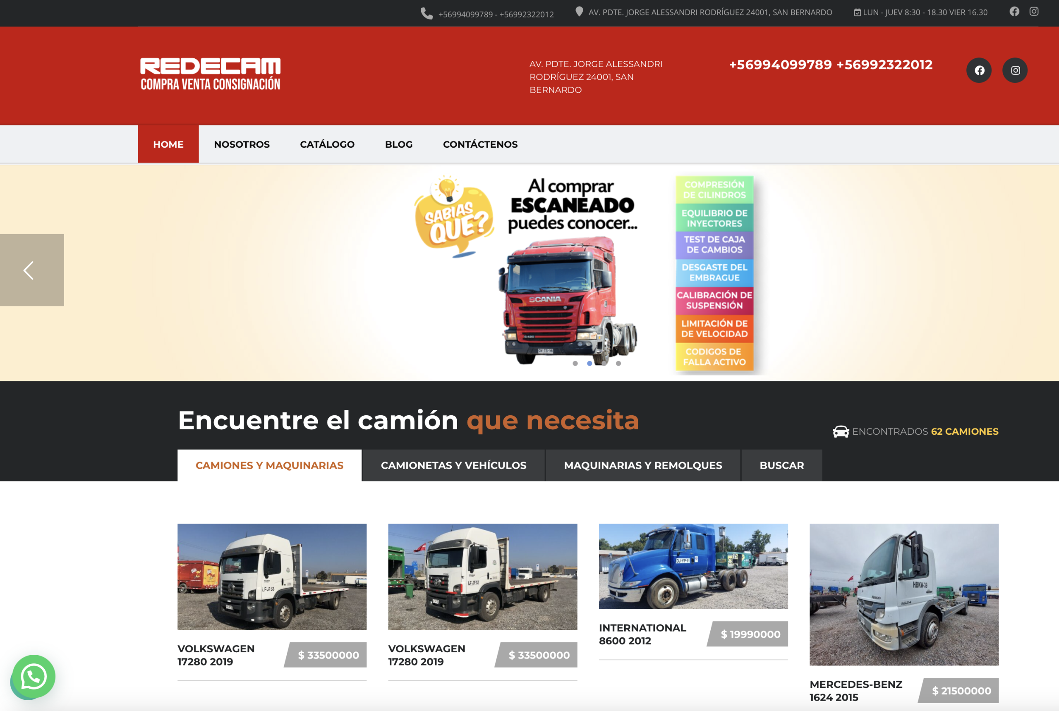This screenshot has width=1059, height=711.
Task: Click the WhatsApp chat floating icon
Action: (34, 677)
